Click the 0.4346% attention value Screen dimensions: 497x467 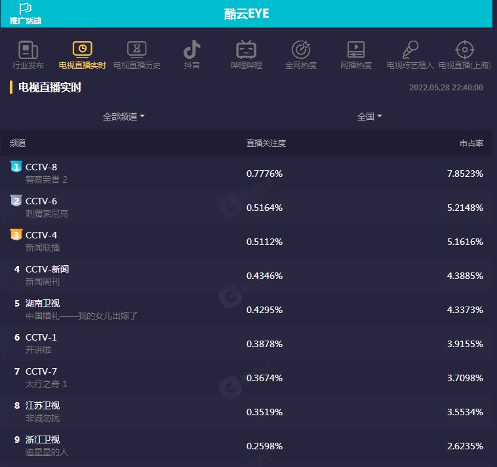(264, 276)
